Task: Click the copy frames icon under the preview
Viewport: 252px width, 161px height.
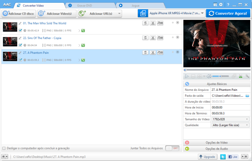Action: click(234, 76)
